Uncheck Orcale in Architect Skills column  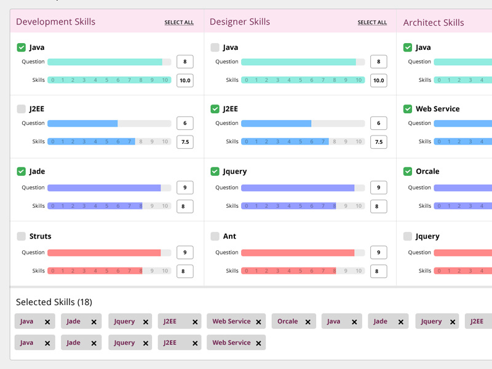tap(407, 171)
